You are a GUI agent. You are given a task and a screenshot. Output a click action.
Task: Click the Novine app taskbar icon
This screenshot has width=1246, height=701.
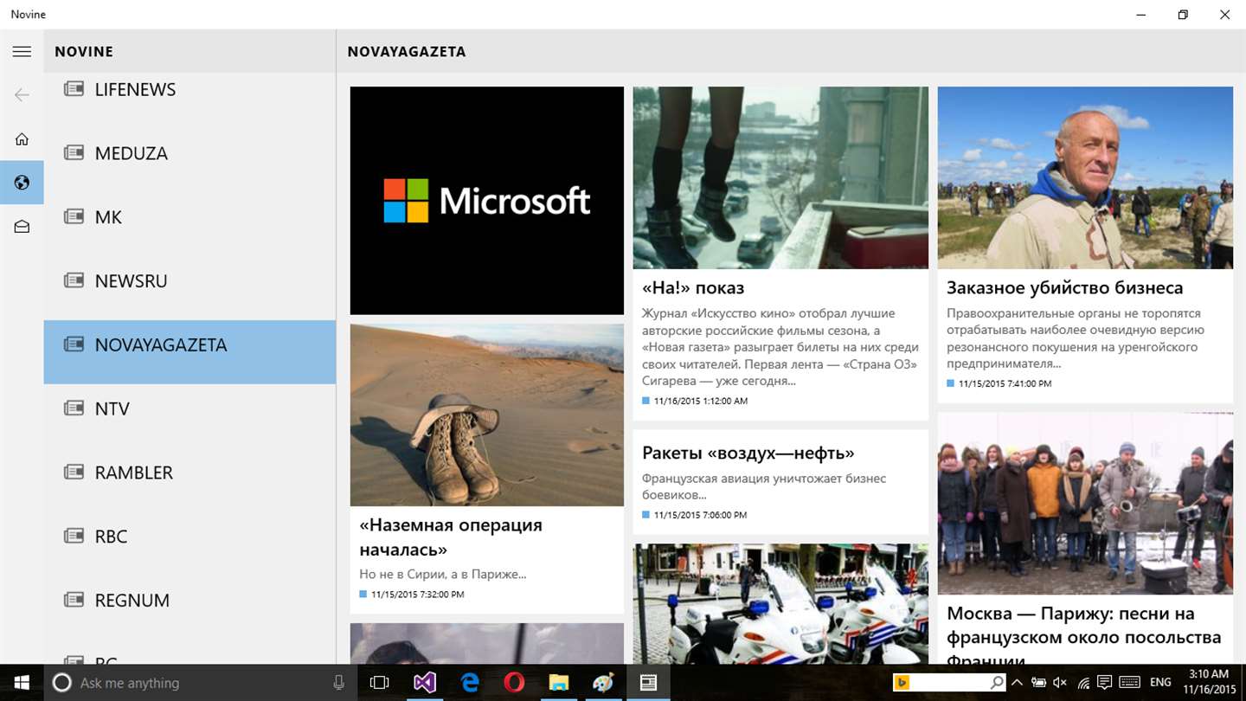tap(648, 683)
